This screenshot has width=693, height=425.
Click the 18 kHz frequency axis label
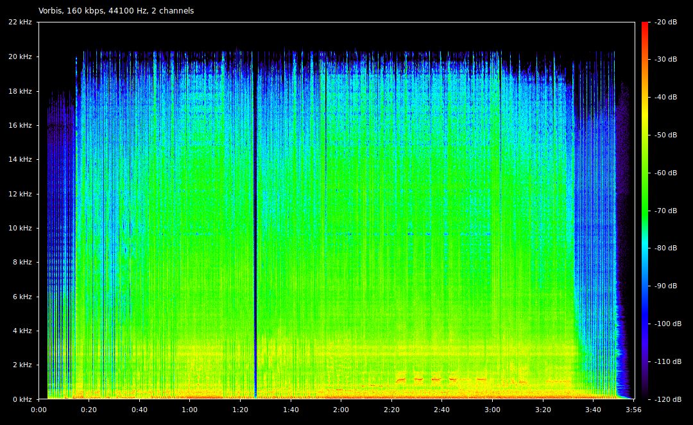(x=20, y=91)
